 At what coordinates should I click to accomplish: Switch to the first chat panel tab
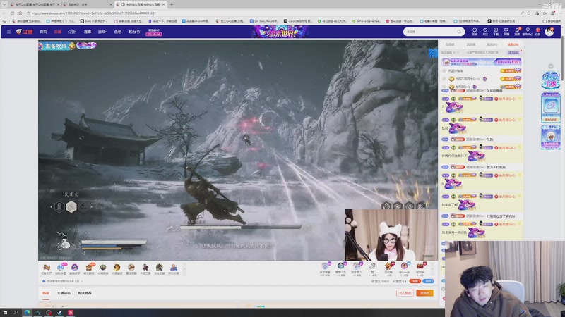[x=450, y=44]
